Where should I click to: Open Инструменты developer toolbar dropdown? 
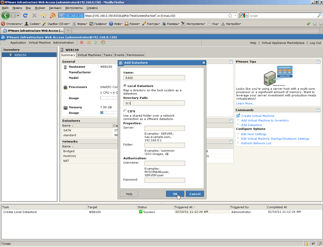tap(193, 24)
